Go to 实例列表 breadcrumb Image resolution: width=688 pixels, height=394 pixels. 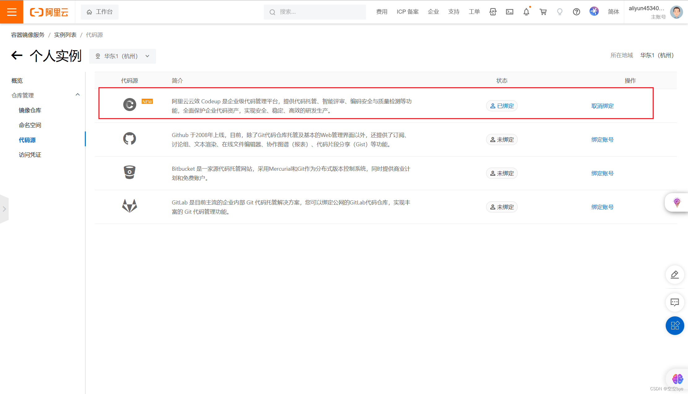point(65,35)
